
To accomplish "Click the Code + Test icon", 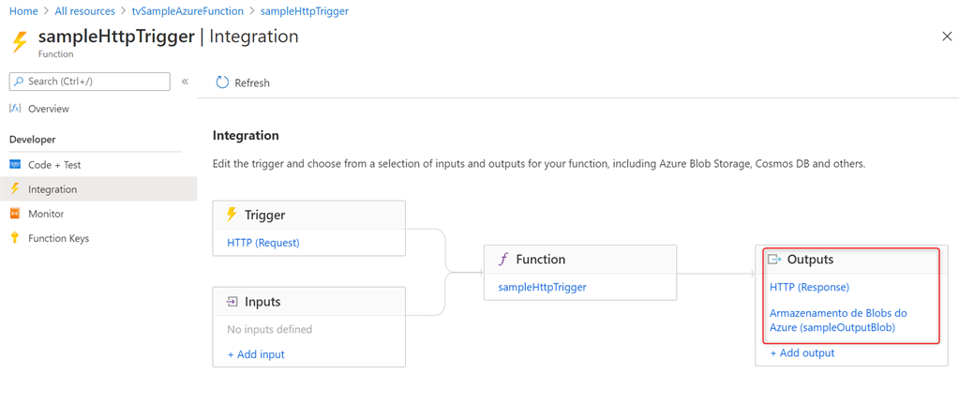I will click(x=15, y=165).
